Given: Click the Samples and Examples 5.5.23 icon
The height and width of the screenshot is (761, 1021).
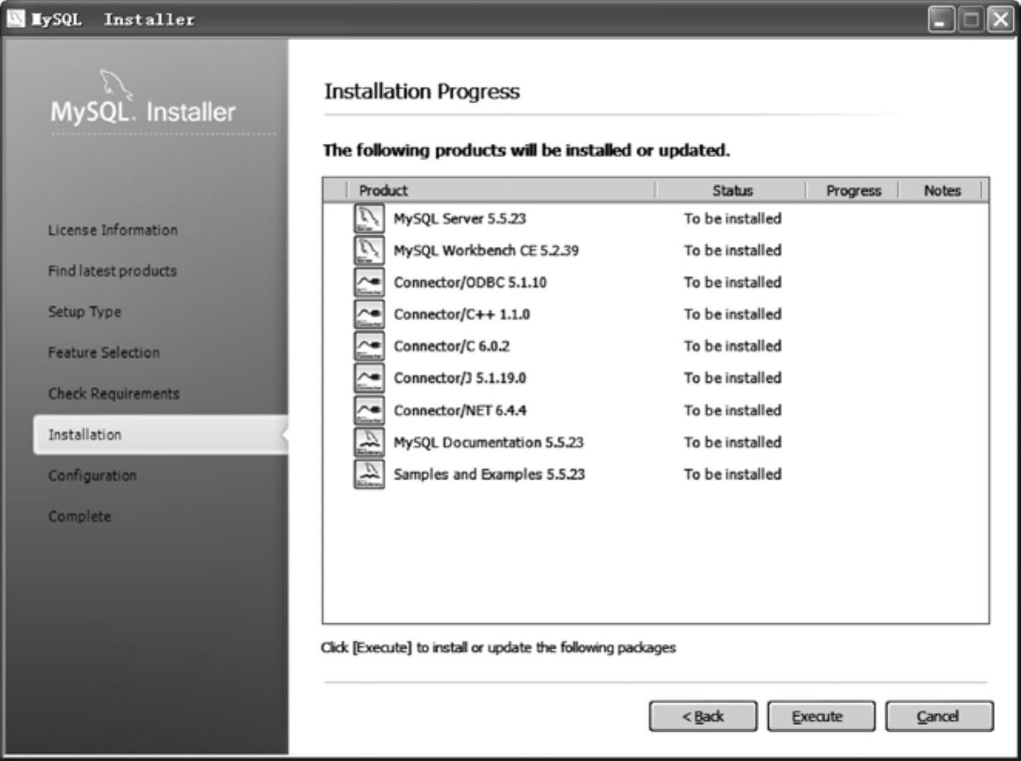Looking at the screenshot, I should pyautogui.click(x=369, y=474).
